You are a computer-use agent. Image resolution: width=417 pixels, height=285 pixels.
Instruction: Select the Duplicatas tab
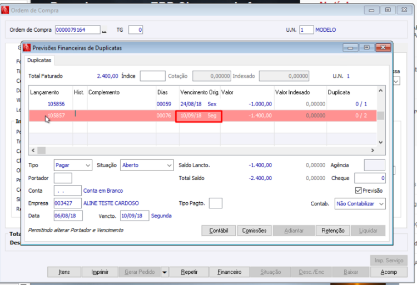click(x=39, y=61)
